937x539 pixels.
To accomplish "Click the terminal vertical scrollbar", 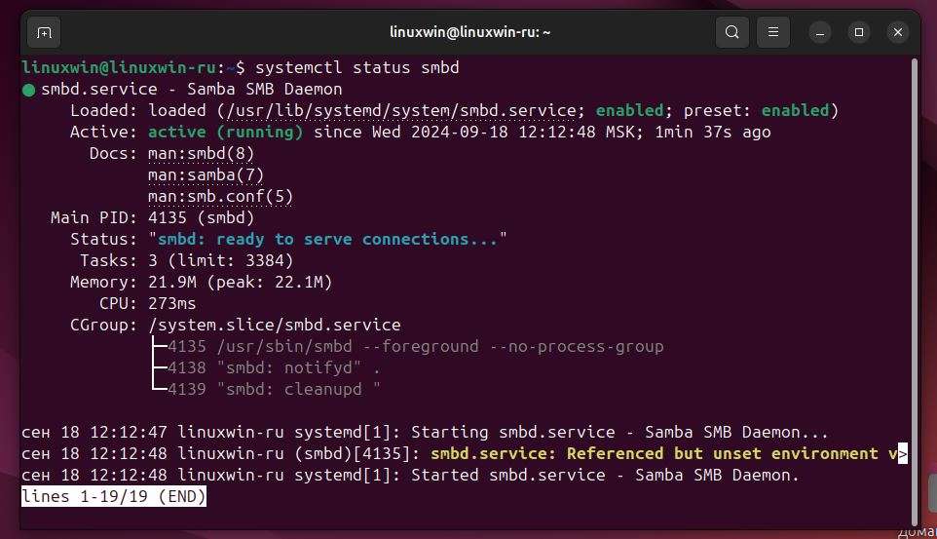I will (x=915, y=291).
